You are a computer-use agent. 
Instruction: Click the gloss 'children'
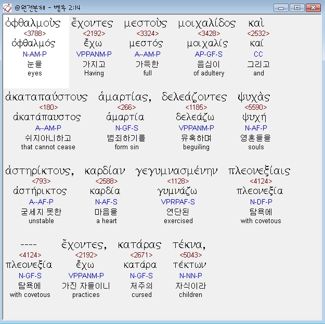(190, 294)
